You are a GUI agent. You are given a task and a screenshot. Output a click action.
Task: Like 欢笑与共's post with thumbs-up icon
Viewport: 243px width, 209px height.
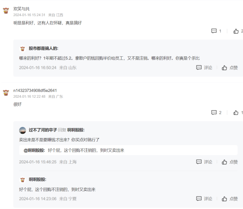[238, 31]
